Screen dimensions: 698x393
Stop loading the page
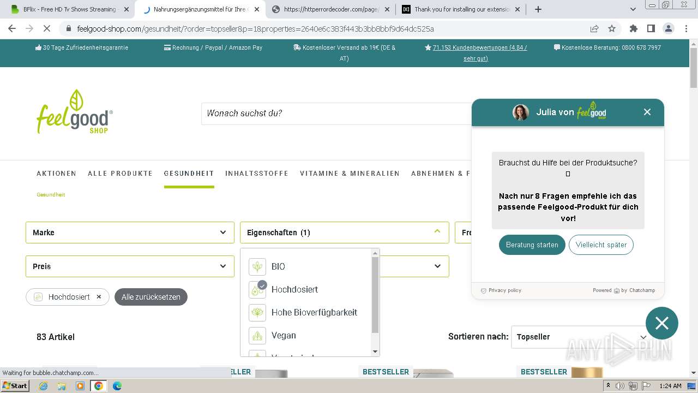(x=47, y=28)
